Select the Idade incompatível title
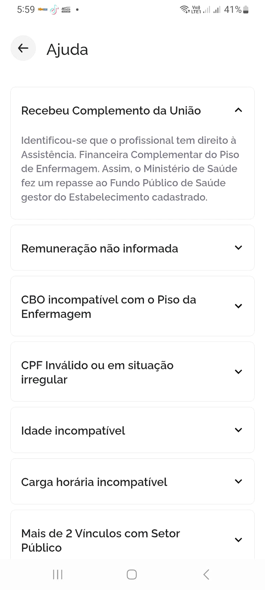 click(73, 431)
